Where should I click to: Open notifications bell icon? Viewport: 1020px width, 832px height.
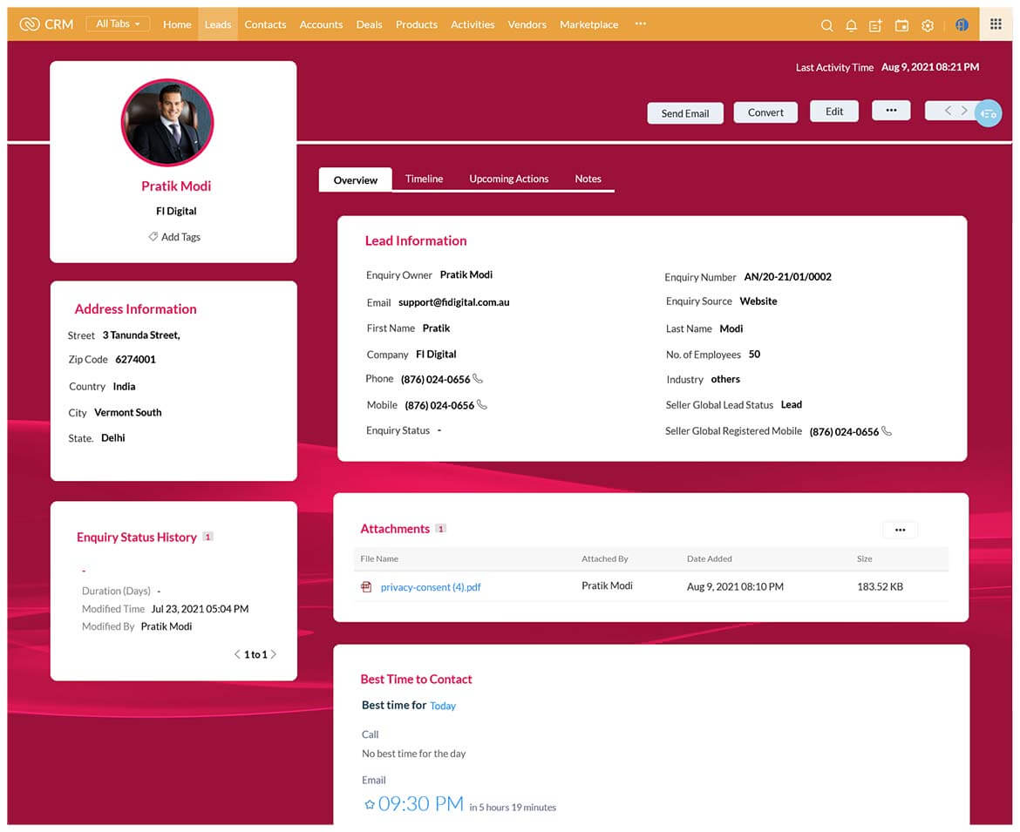851,25
